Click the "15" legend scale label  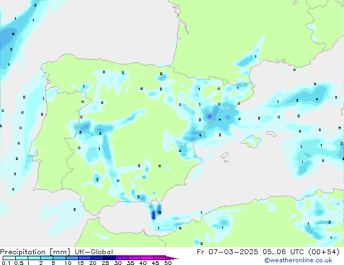point(80,263)
